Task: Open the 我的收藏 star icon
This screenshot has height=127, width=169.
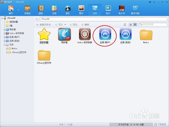Action: tap(44, 34)
